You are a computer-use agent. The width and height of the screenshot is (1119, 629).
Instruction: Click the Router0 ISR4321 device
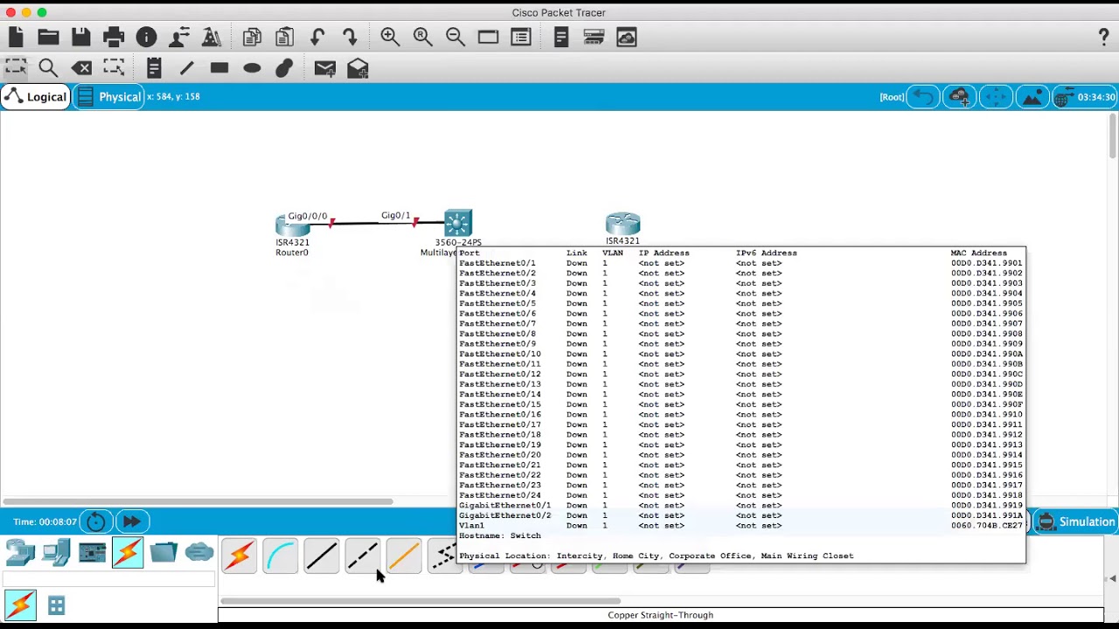pyautogui.click(x=292, y=225)
